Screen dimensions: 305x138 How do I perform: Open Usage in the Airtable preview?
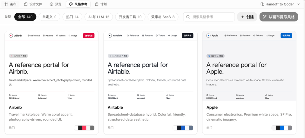coord(173,36)
